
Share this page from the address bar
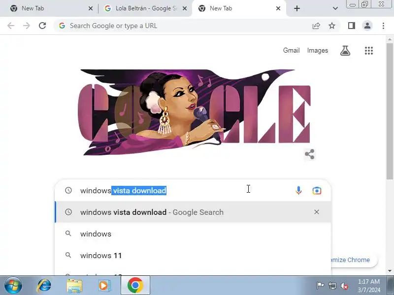click(316, 26)
